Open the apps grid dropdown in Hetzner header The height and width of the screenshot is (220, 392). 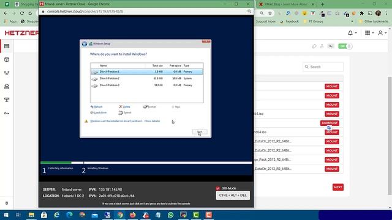pos(369,33)
